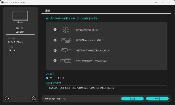Select ICC version V2 radio button
This screenshot has width=175, height=105.
59,78
